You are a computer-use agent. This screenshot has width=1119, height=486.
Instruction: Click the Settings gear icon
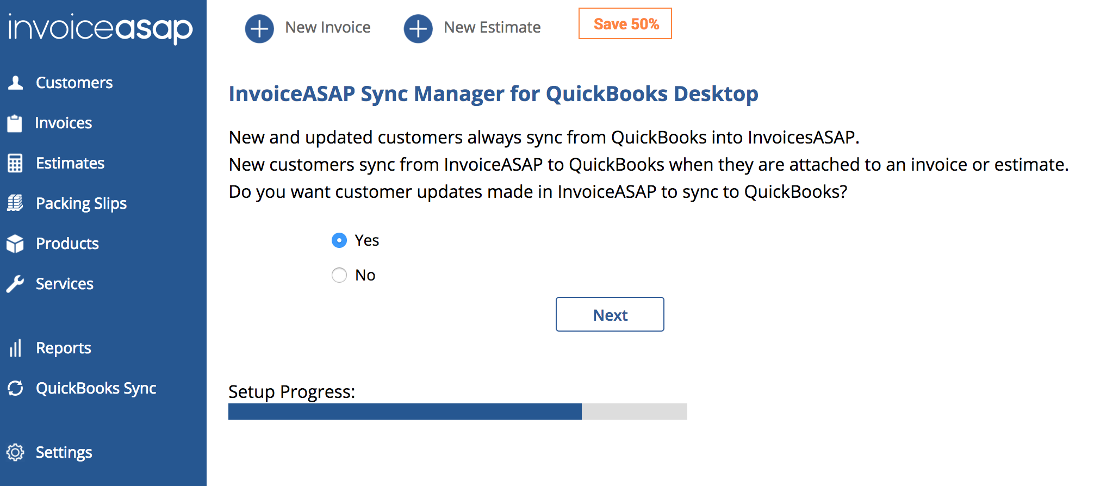pyautogui.click(x=15, y=452)
